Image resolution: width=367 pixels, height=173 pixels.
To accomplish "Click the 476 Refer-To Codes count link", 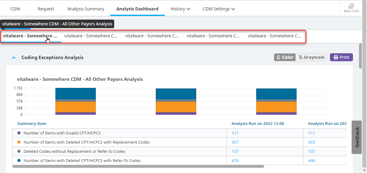I will (235, 161).
